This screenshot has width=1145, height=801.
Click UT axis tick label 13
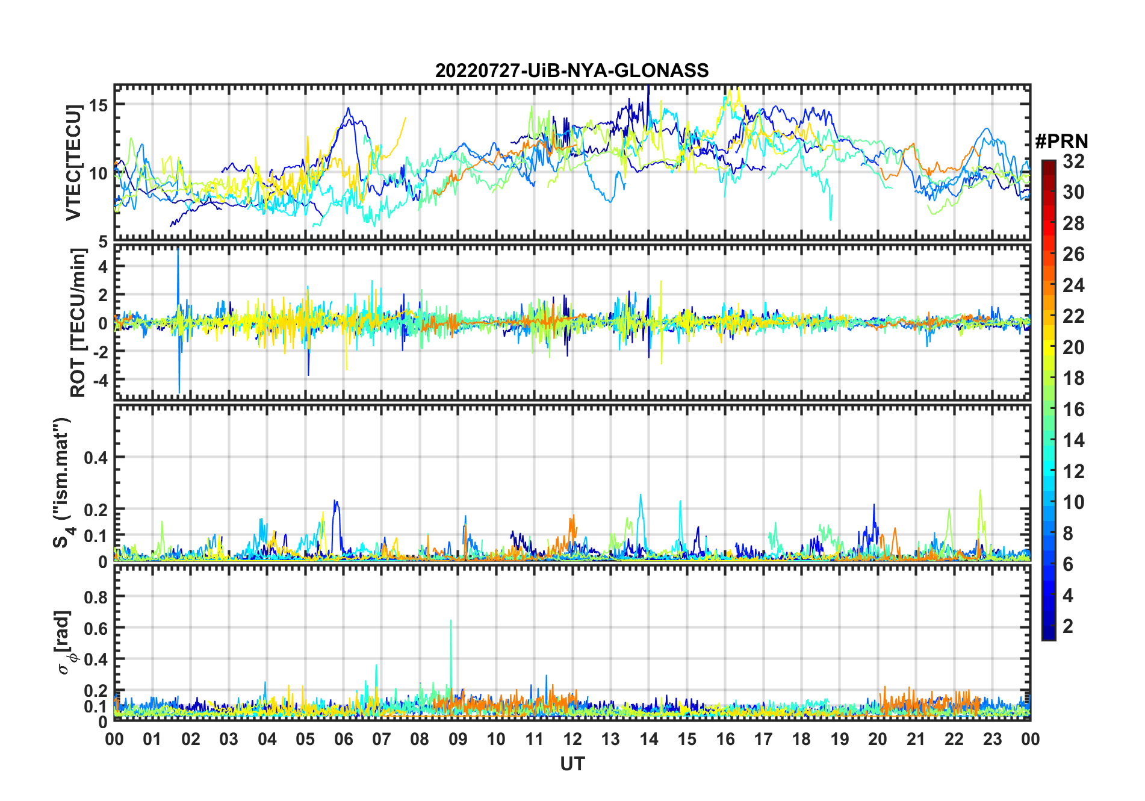[x=610, y=739]
